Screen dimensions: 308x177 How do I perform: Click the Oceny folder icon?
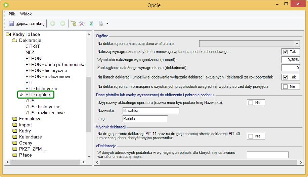click(x=15, y=143)
